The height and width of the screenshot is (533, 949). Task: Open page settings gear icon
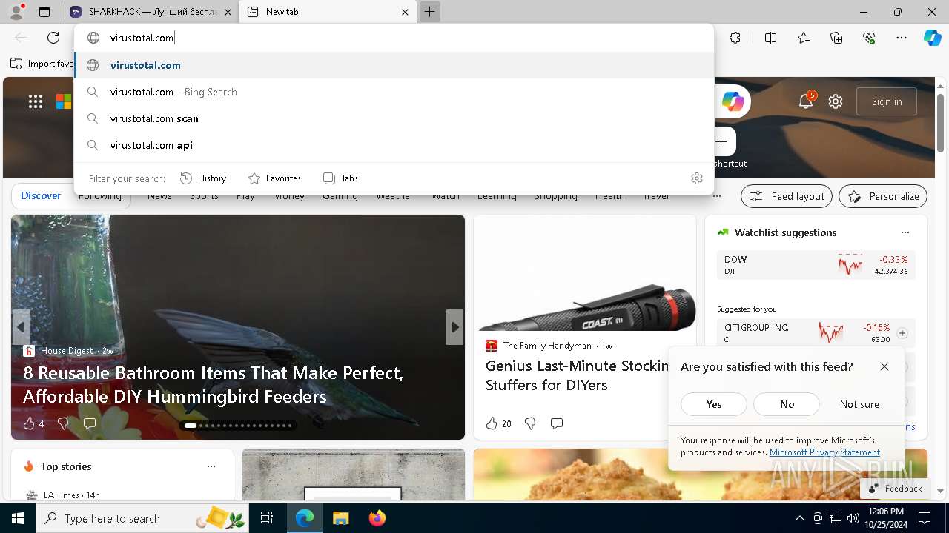coord(836,101)
